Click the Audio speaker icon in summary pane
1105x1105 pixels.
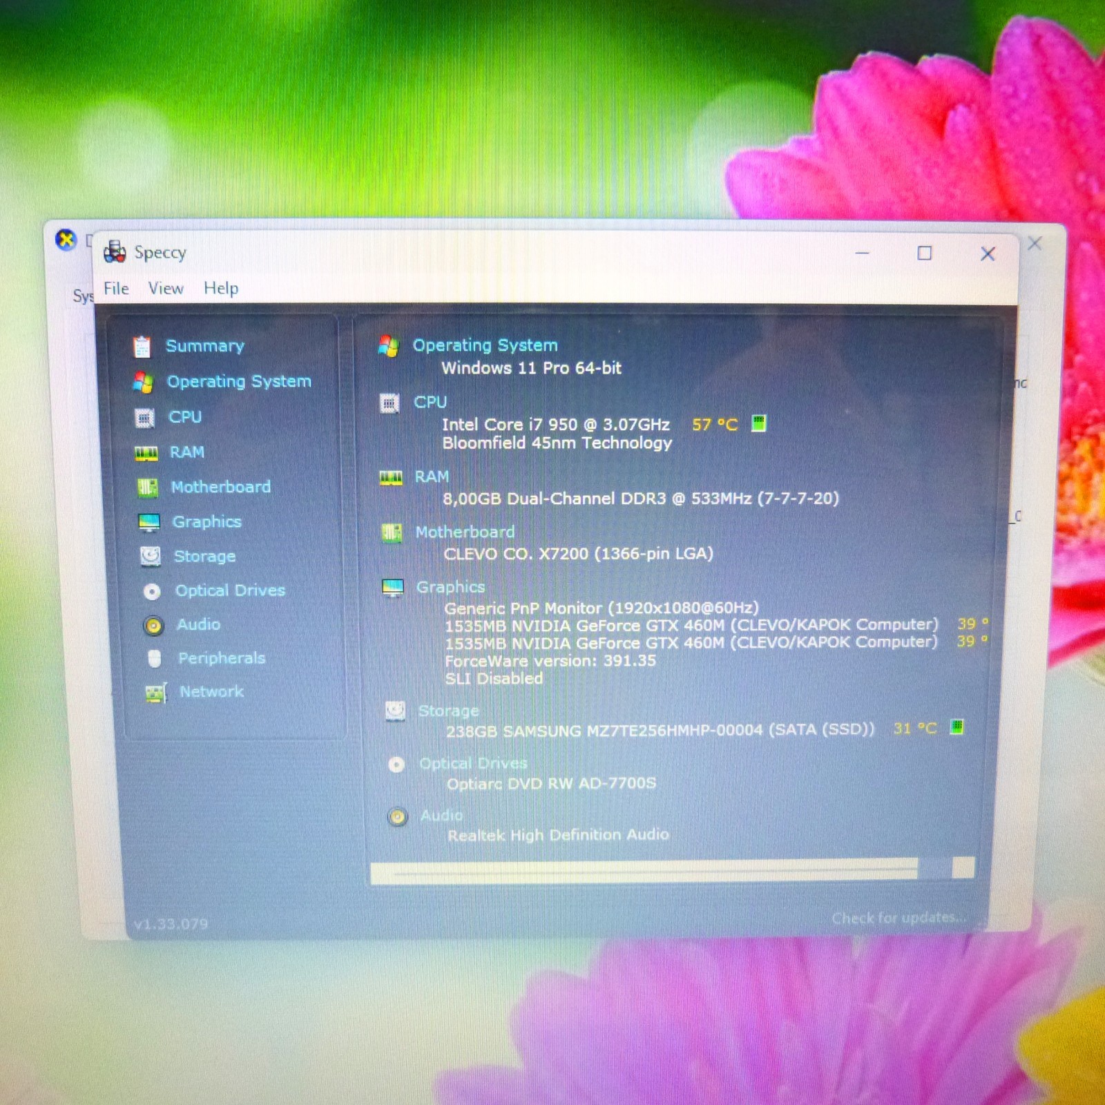coord(397,817)
